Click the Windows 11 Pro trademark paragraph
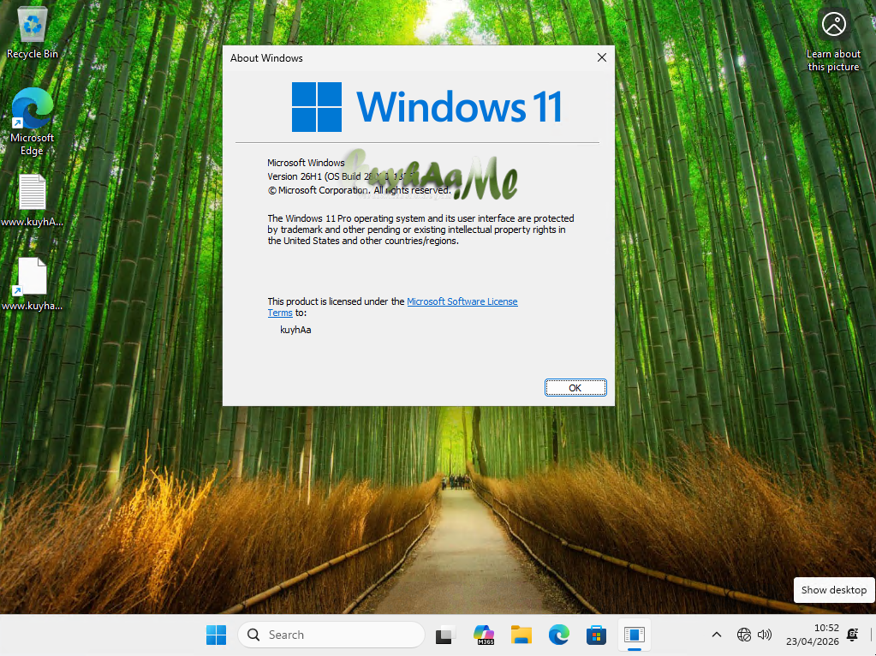 (x=420, y=230)
